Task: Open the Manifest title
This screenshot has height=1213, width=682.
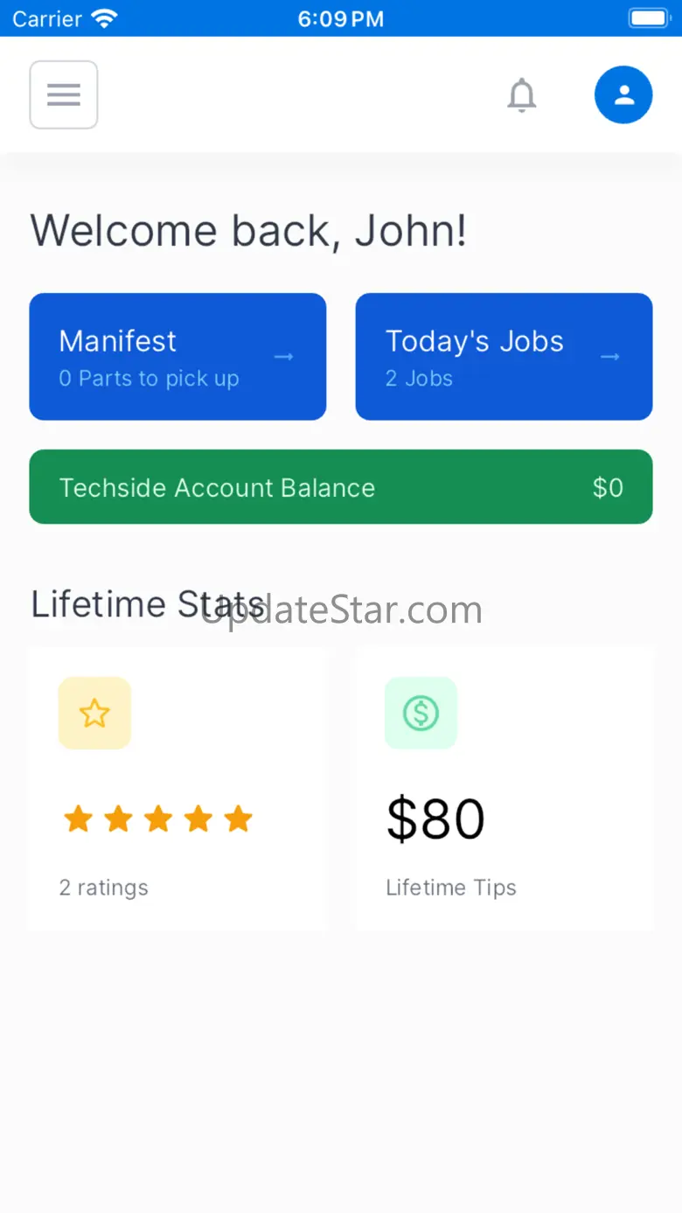Action: pos(118,341)
